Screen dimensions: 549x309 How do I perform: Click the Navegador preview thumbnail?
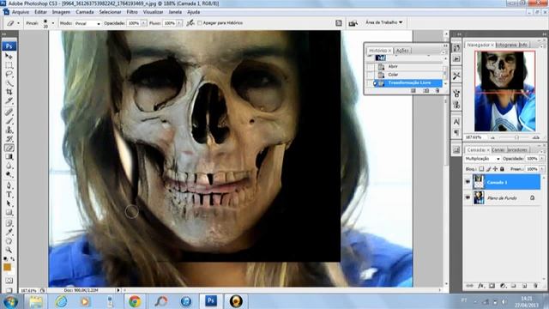(x=504, y=91)
